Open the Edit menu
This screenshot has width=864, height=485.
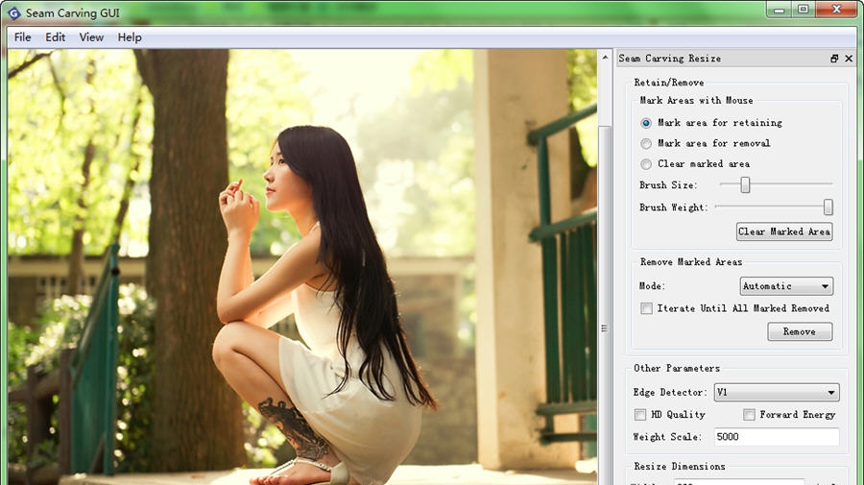[x=55, y=37]
